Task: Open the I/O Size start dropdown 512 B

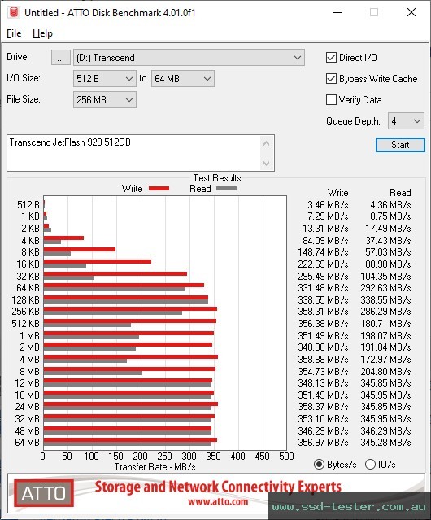Action: (105, 79)
